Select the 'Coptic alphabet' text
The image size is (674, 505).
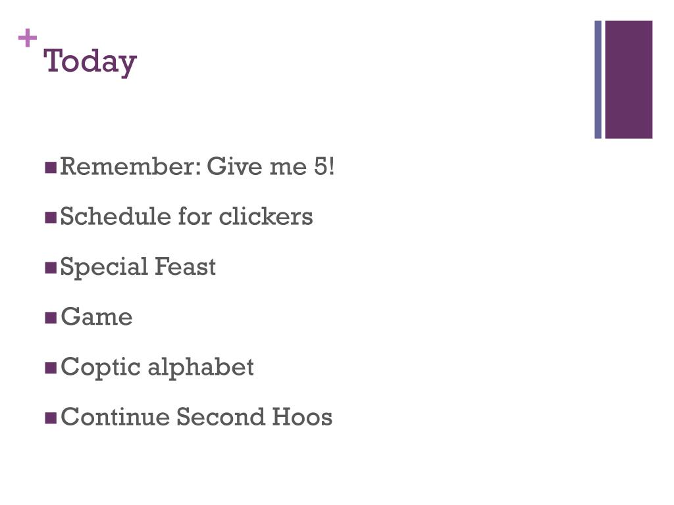tap(157, 368)
